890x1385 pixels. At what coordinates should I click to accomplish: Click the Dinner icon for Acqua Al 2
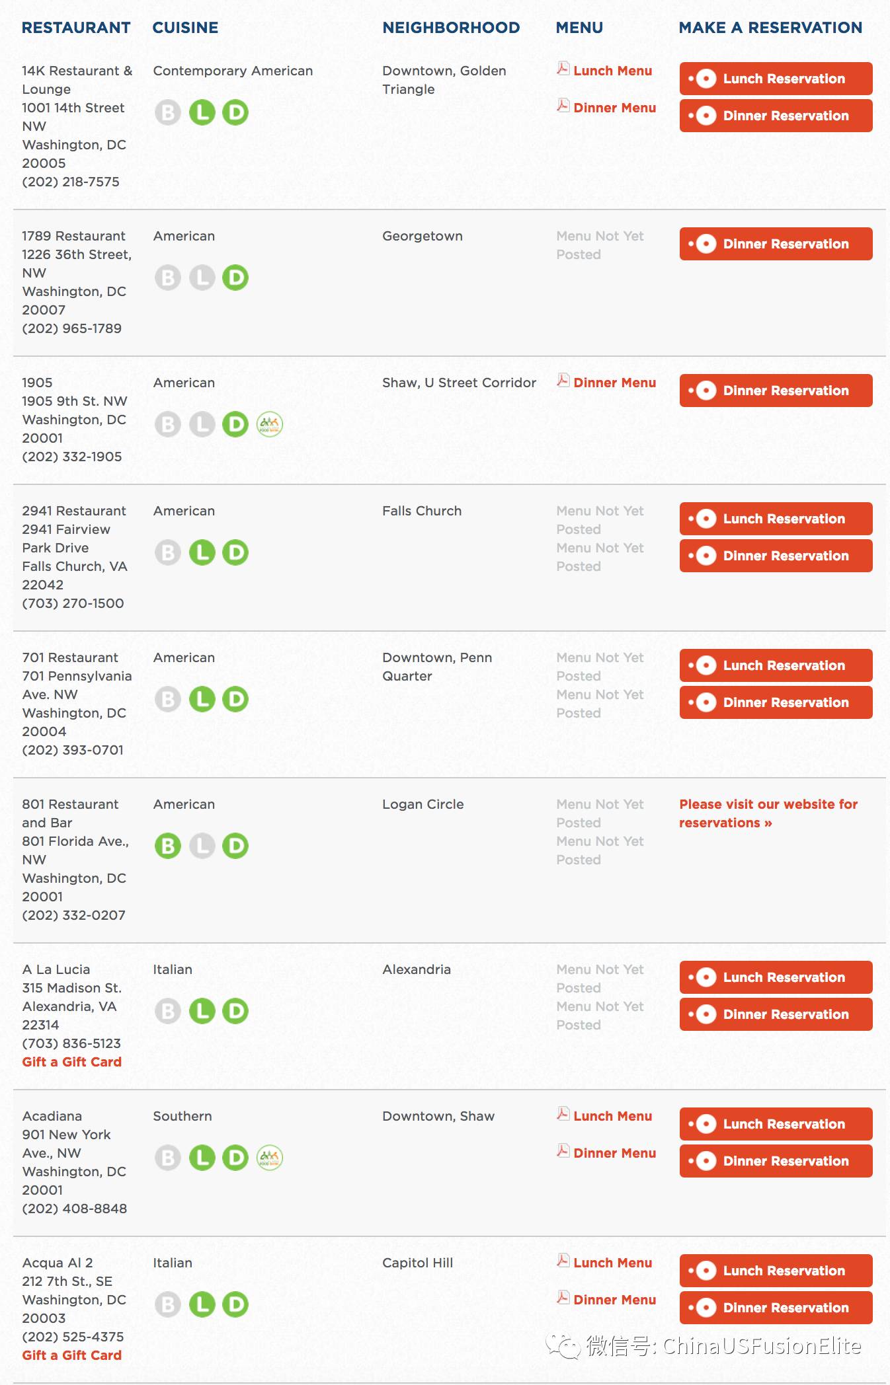(x=235, y=1304)
